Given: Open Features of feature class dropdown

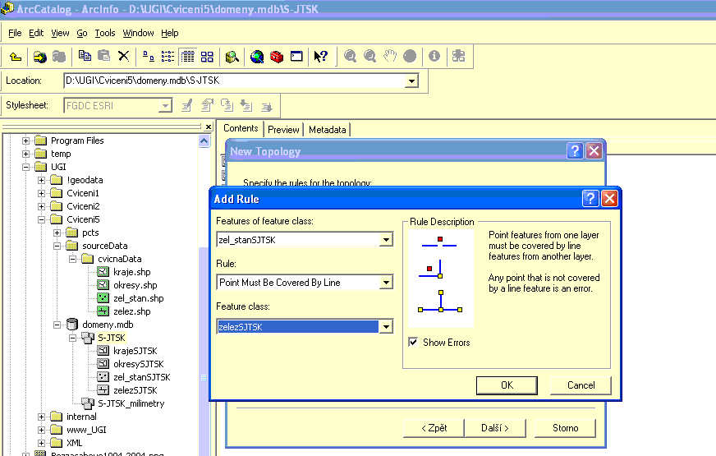Looking at the screenshot, I should pyautogui.click(x=386, y=239).
